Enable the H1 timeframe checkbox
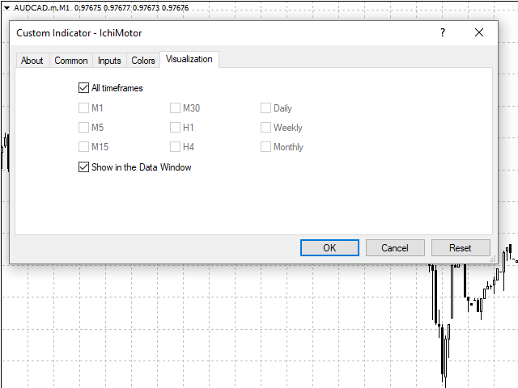This screenshot has height=388, width=518. (x=175, y=128)
